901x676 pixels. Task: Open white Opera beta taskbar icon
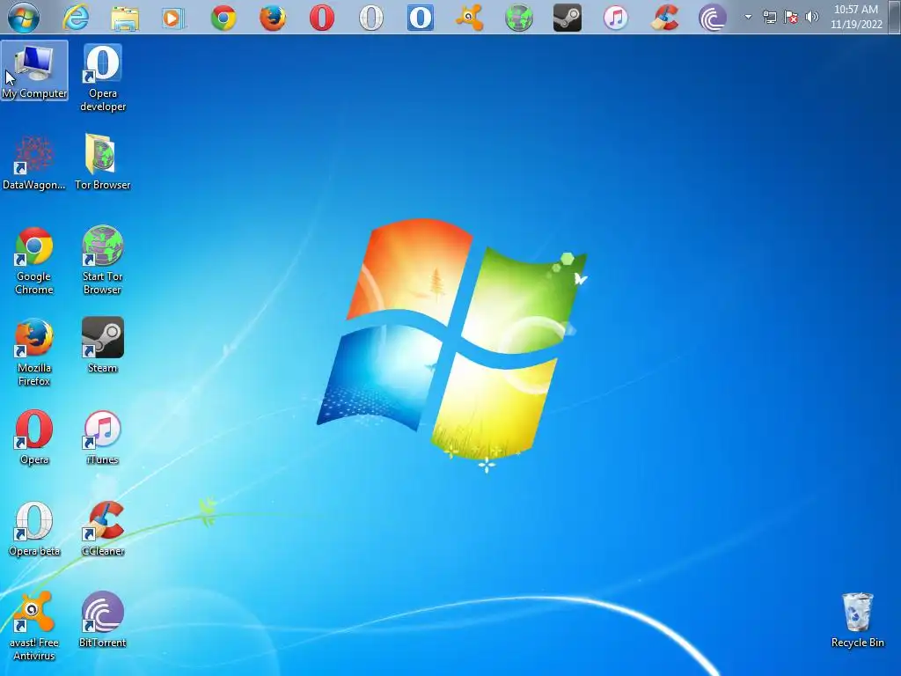(x=371, y=18)
